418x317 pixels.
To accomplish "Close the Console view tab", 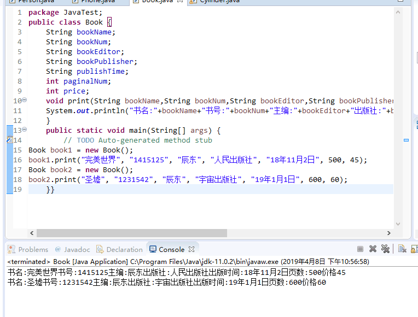I will (191, 249).
